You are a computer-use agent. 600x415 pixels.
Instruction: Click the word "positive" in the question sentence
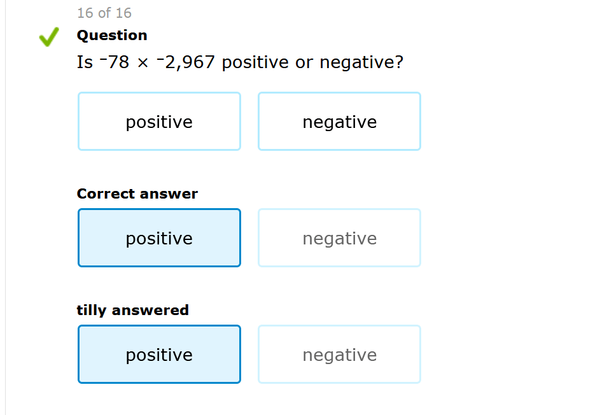(255, 62)
